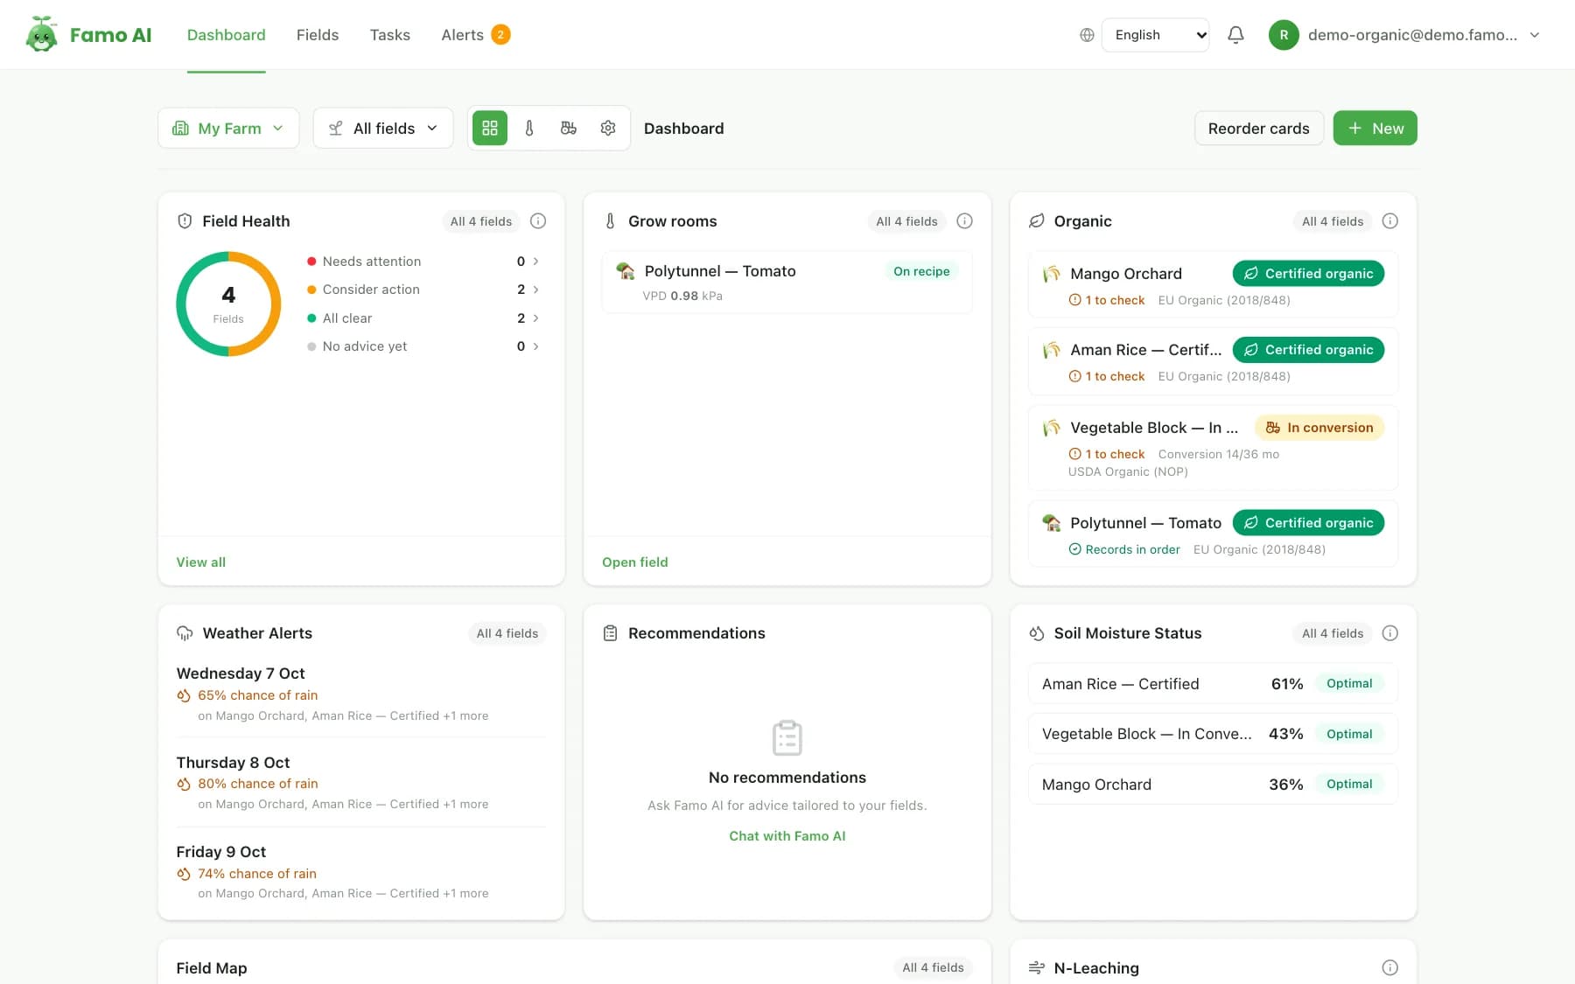
Task: Click the In conversion badge
Action: [1319, 428]
